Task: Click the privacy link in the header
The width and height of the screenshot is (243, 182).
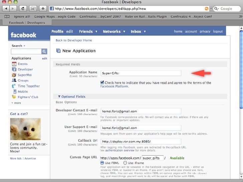Action: 205,31
